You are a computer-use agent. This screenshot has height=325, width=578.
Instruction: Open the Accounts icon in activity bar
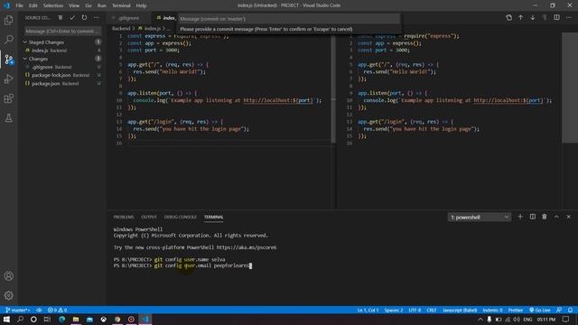(x=9, y=276)
